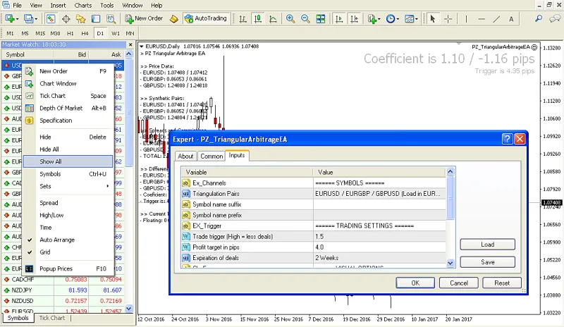This screenshot has width=564, height=327.
Task: Open the Navigator star-folder icon
Action: [x=80, y=19]
